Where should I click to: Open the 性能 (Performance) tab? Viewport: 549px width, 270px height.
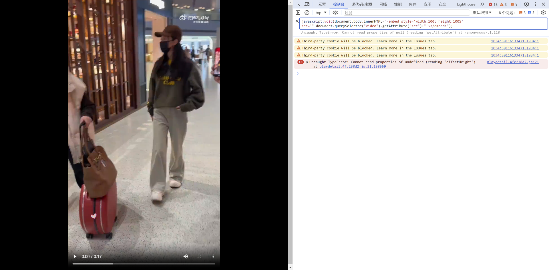(398, 4)
